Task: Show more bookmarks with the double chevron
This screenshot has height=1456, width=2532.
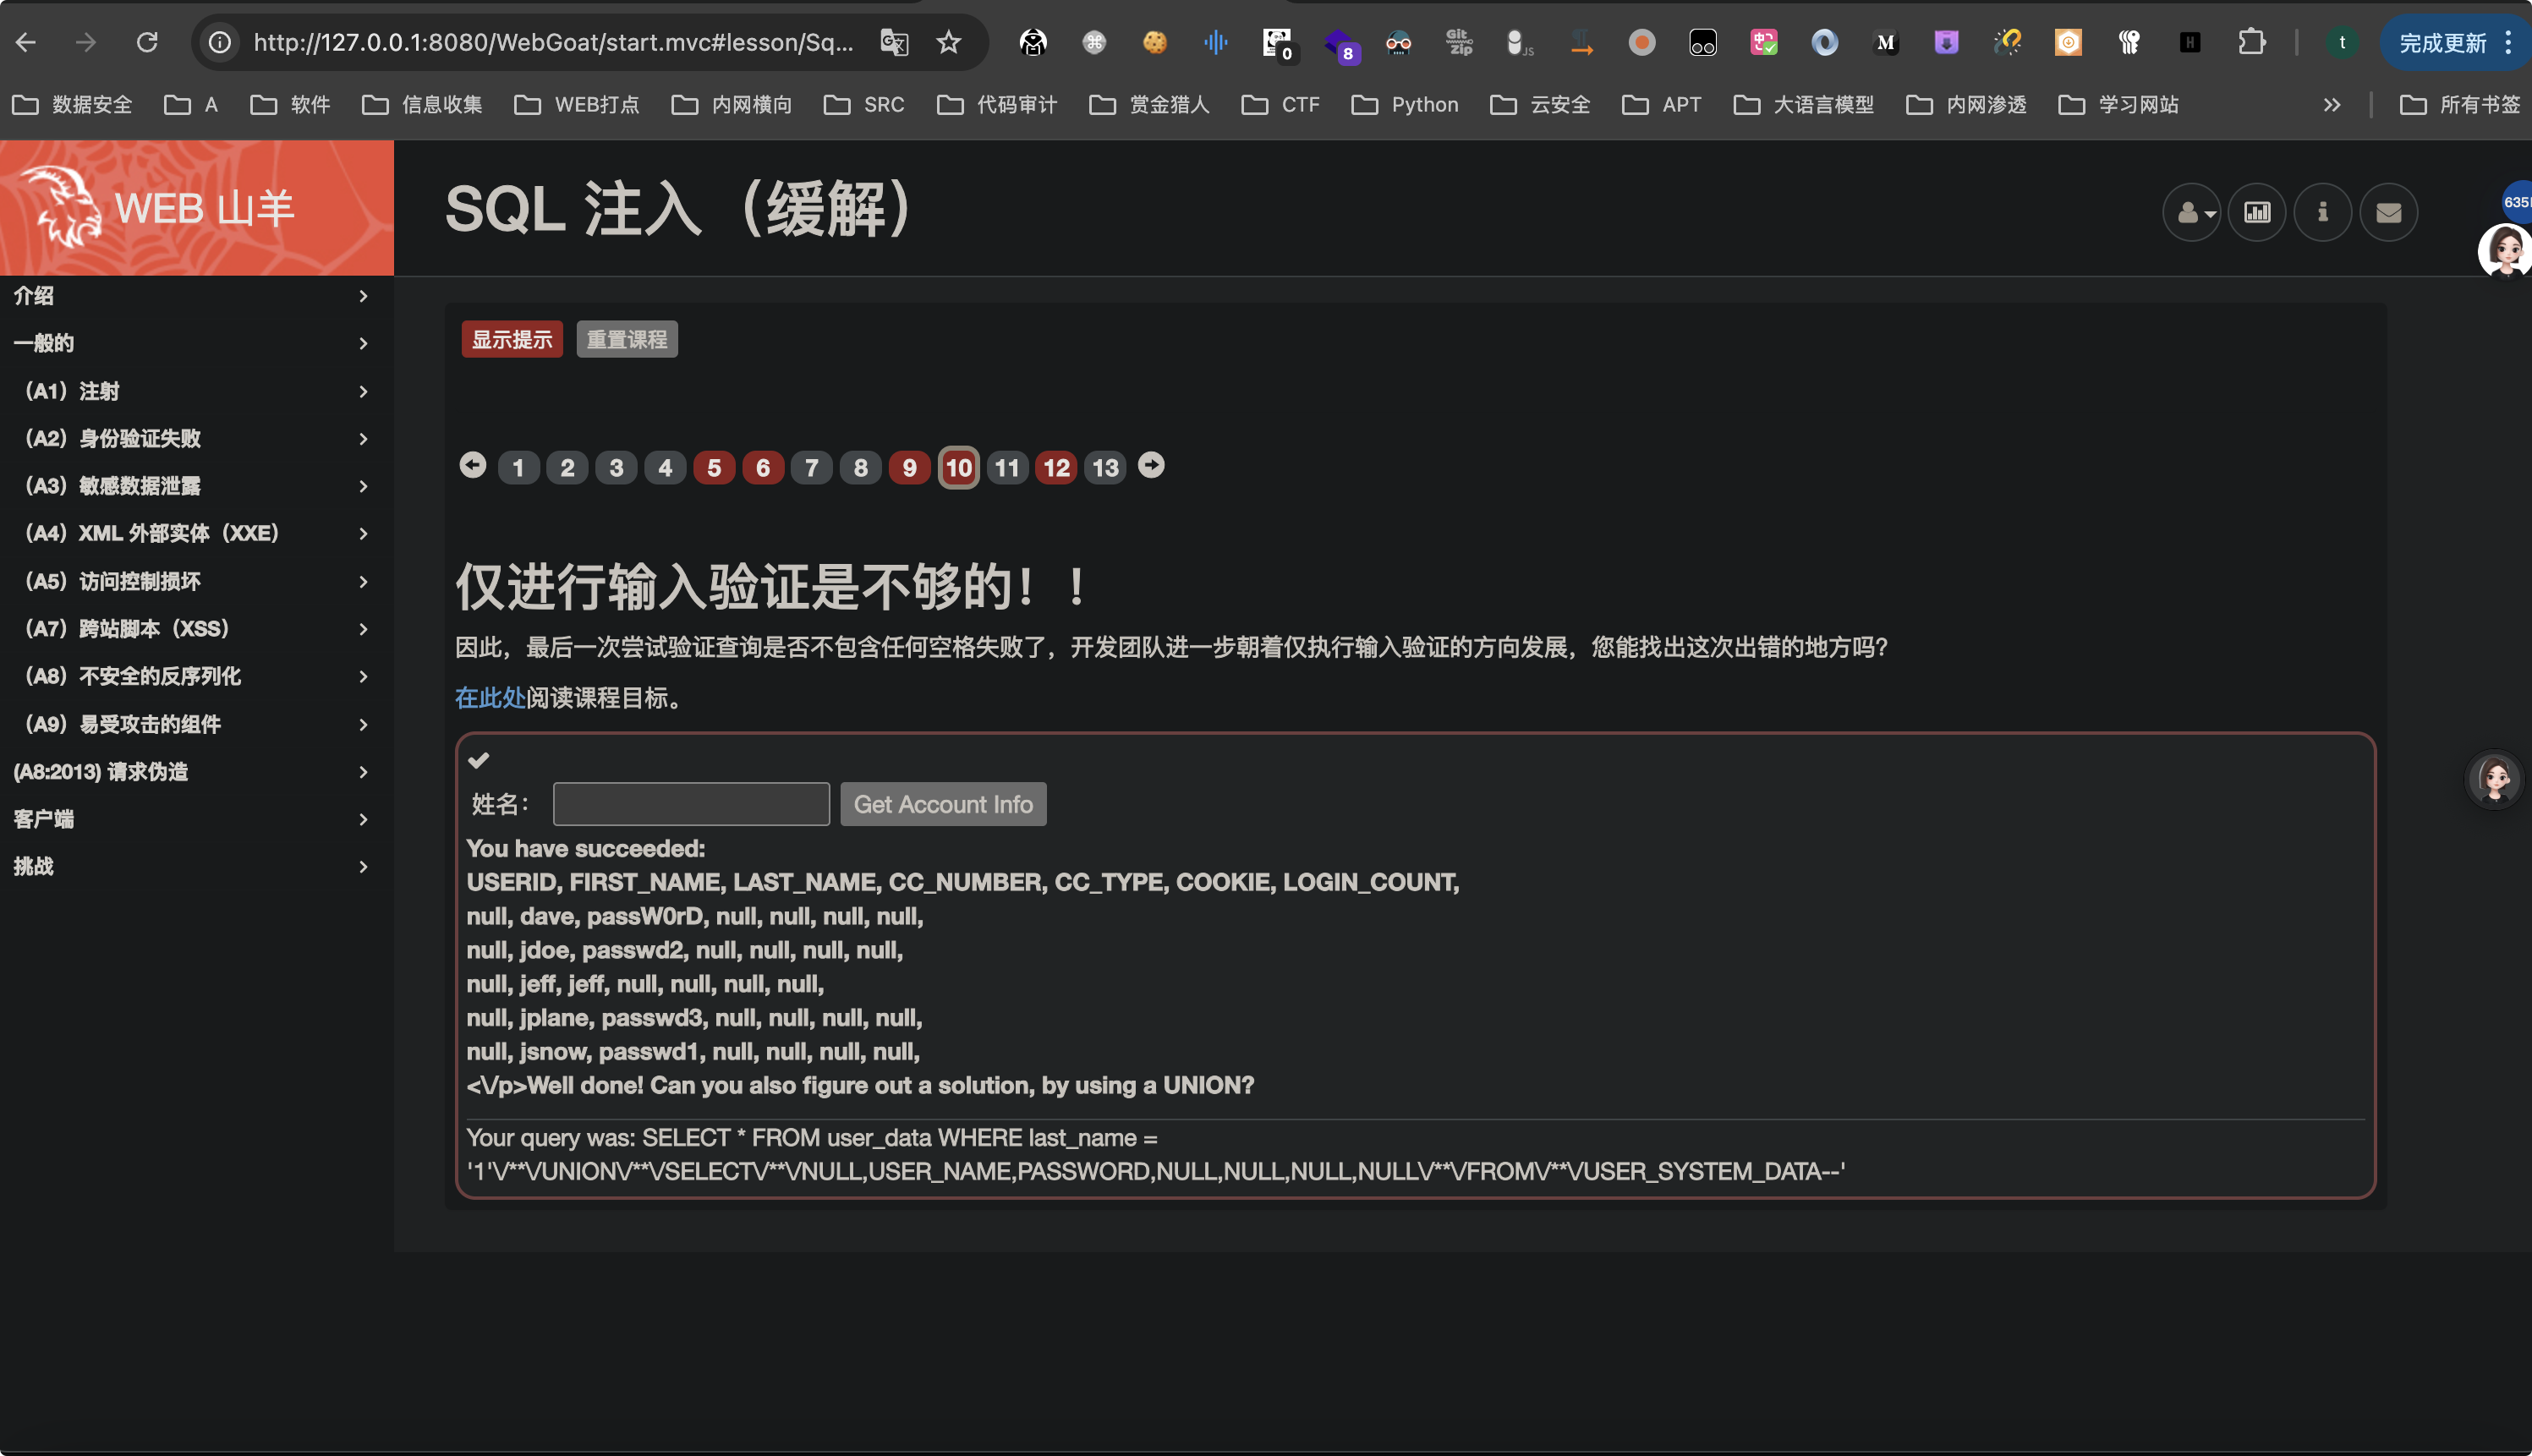Action: pyautogui.click(x=2331, y=104)
